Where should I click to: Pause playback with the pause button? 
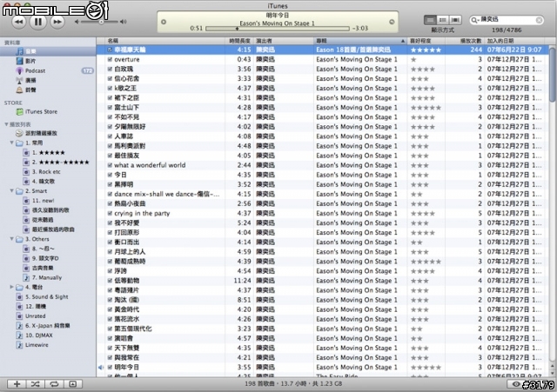pos(38,22)
